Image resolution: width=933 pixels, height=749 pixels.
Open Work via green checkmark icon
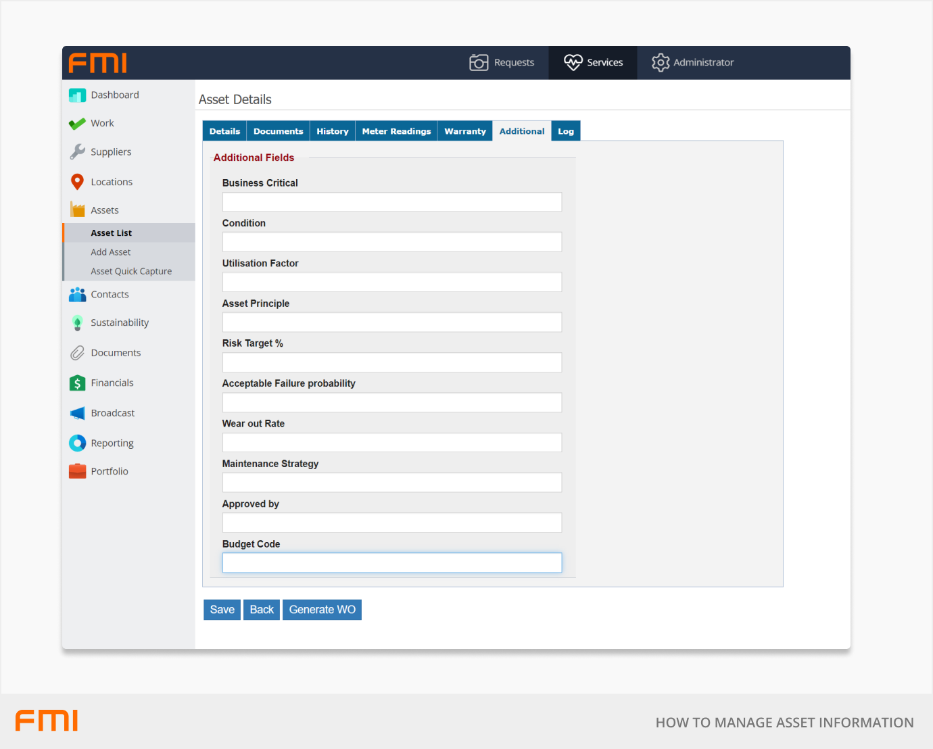coord(77,124)
